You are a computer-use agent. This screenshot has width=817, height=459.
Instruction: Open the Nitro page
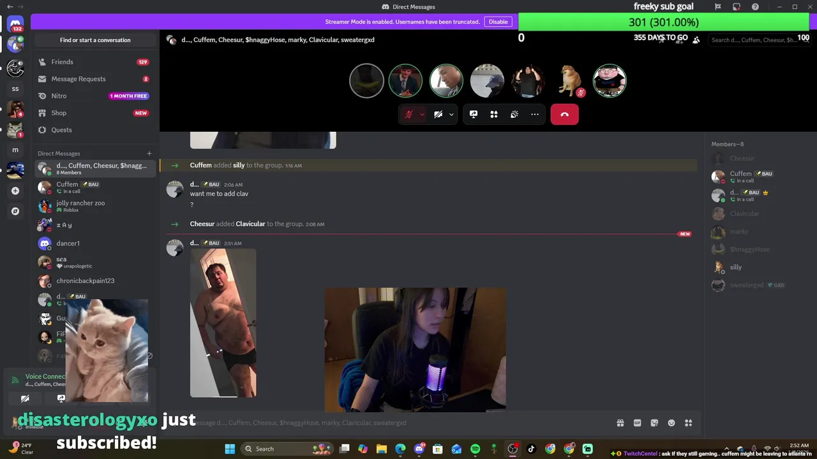click(94, 96)
